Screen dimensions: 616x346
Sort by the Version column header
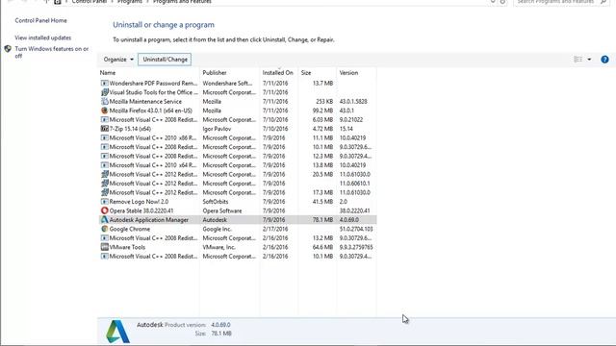pos(348,73)
